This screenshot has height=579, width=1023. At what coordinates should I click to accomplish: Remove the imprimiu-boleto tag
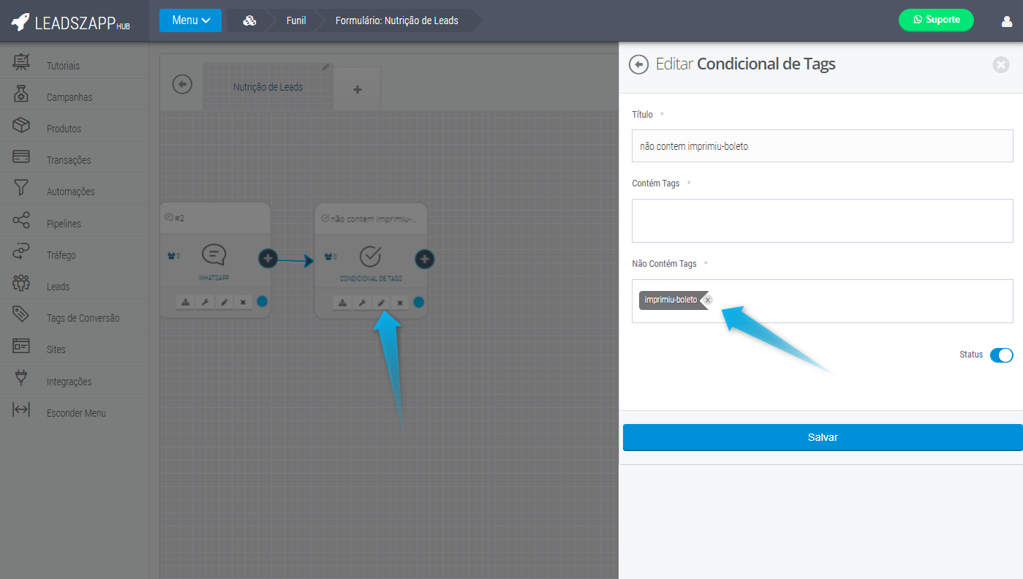(x=707, y=300)
